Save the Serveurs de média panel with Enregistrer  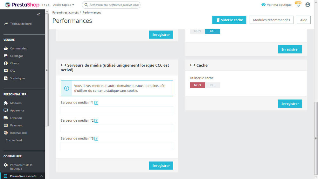[x=161, y=166]
